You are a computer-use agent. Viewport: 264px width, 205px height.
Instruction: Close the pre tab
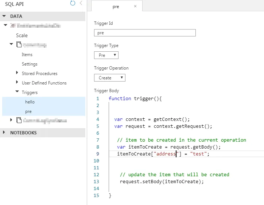(x=136, y=7)
